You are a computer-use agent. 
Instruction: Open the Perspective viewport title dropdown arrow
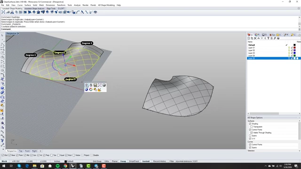pos(18,33)
